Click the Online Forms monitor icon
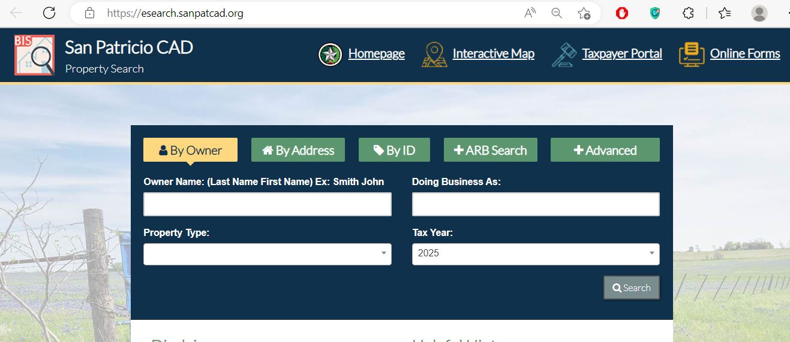 point(692,55)
